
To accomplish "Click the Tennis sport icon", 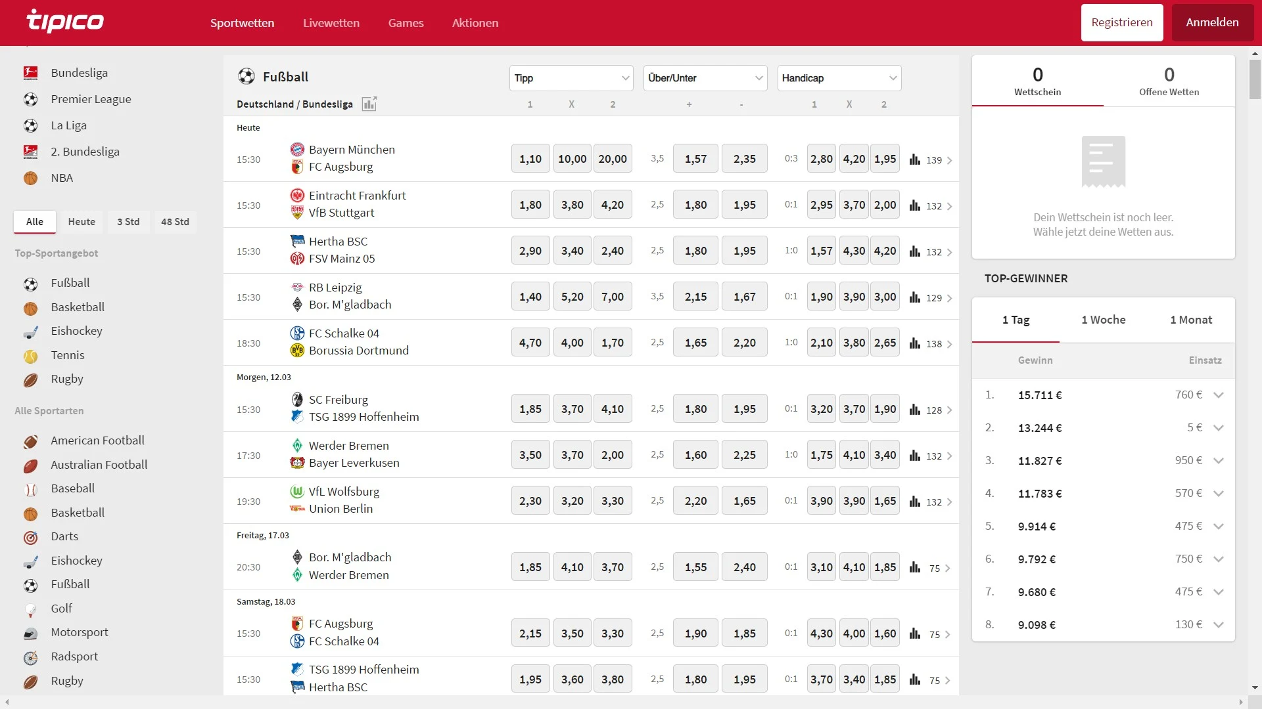I will tap(30, 354).
